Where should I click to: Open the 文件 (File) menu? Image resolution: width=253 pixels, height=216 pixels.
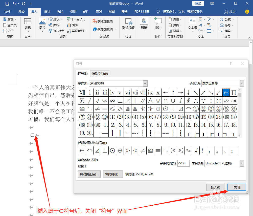pyautogui.click(x=7, y=12)
